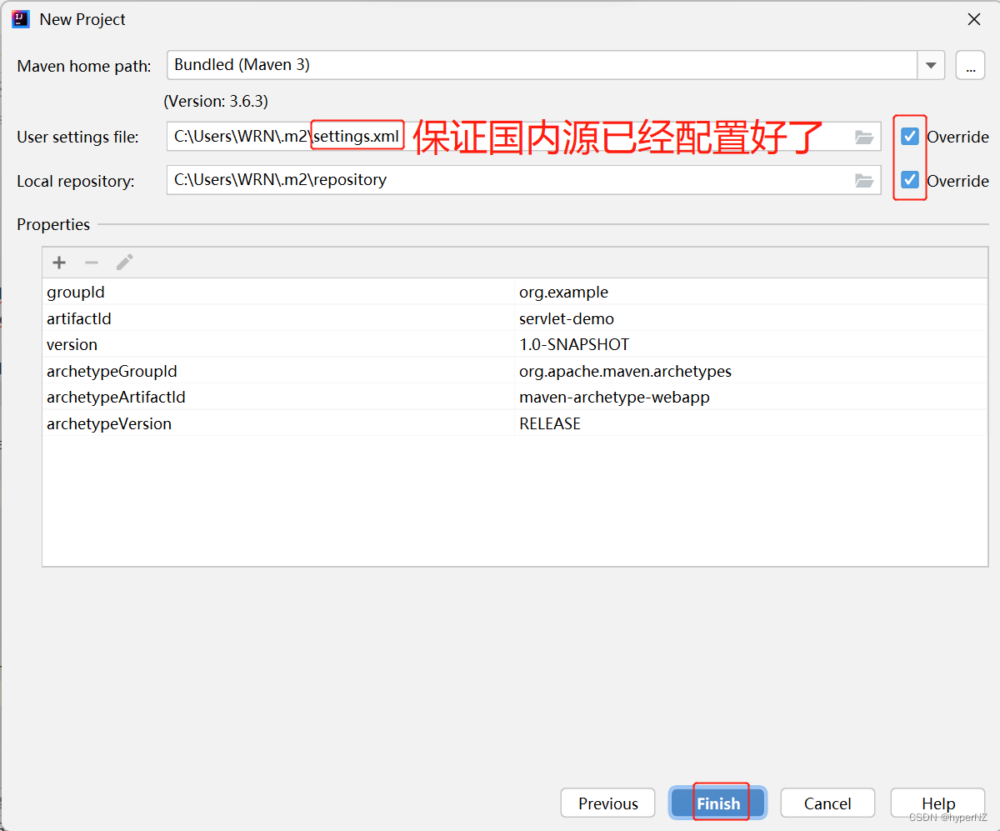
Task: Open Maven home path browse ellipsis button
Action: [x=970, y=65]
